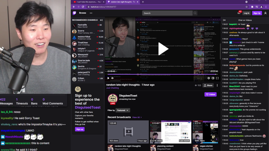The width and height of the screenshot is (269, 151).
Task: Open Seviria's channel avatar
Action: pos(74,67)
